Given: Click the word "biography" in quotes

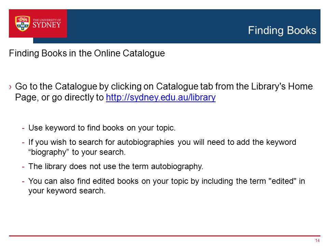Looking at the screenshot, I should (49, 152).
